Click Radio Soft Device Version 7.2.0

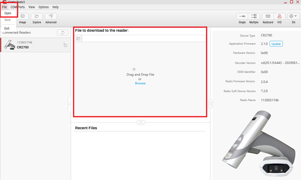264,91
